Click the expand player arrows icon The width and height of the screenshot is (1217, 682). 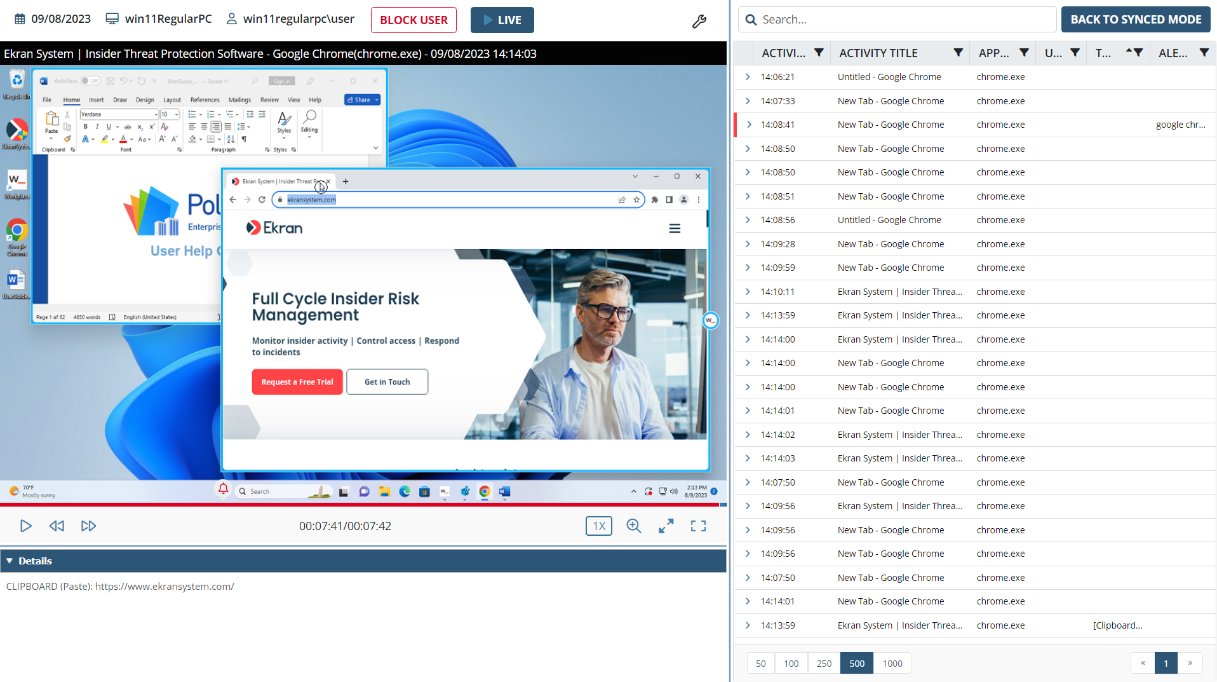666,526
